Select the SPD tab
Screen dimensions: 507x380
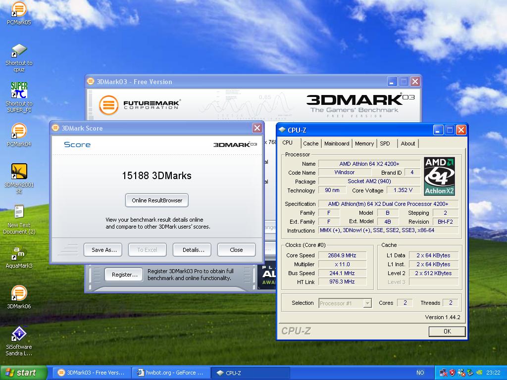(x=385, y=143)
